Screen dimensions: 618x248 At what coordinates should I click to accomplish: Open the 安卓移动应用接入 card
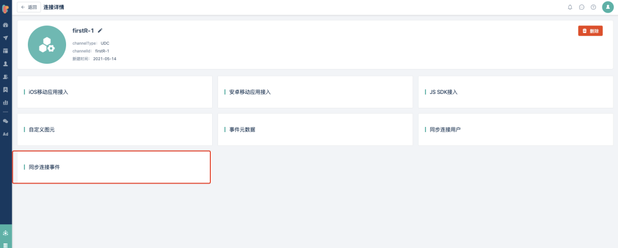315,92
